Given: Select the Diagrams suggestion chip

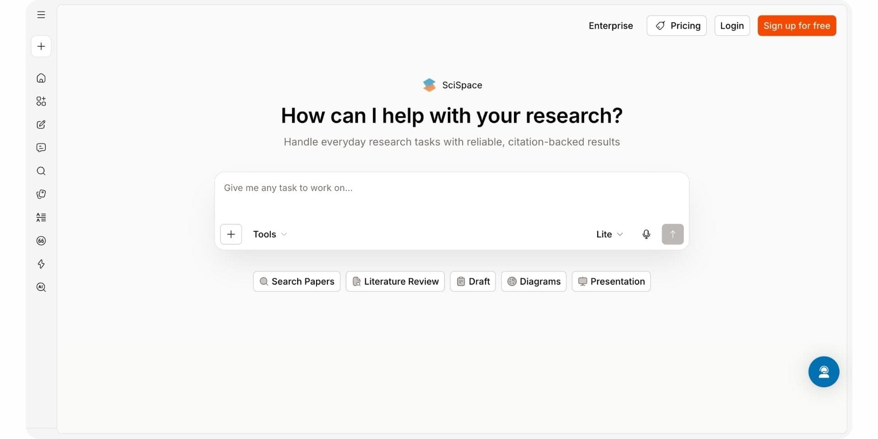Looking at the screenshot, I should tap(534, 281).
